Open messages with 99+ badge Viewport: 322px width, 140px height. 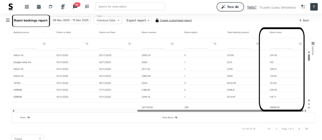75,7
